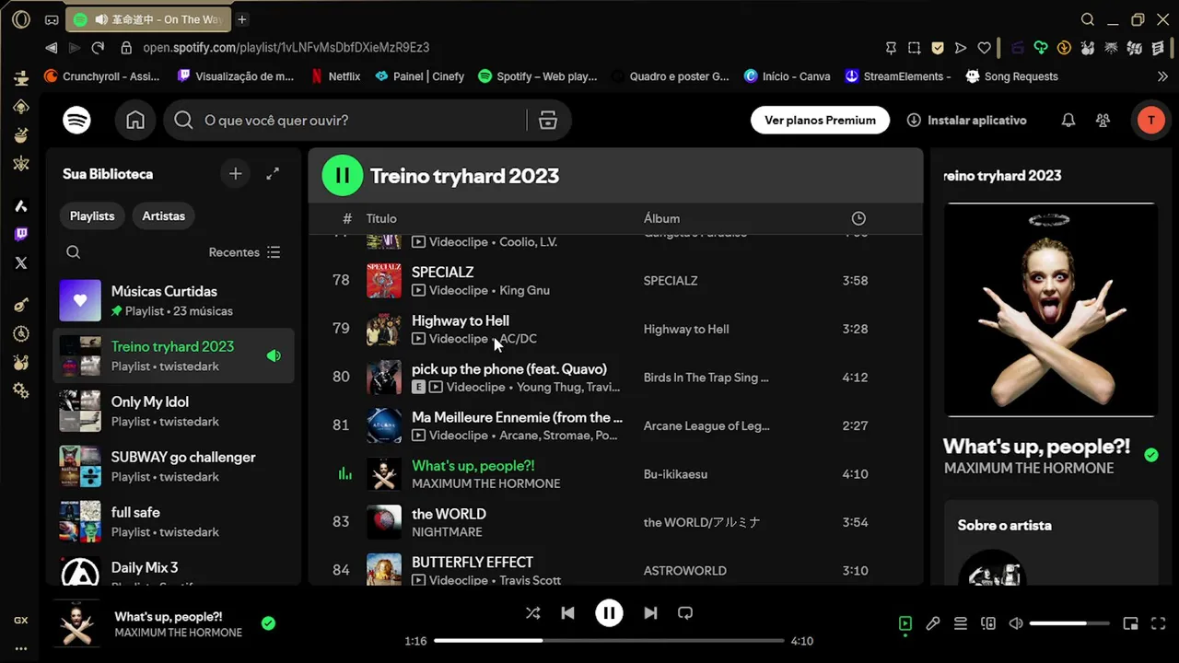1179x663 pixels.
Task: Click Instalar aplicativo button
Action: point(966,121)
